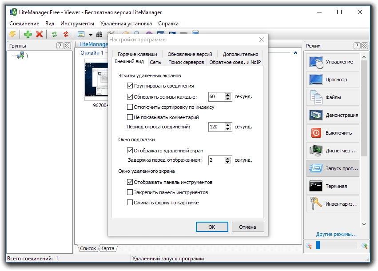Click the thumbnail zoom slider
The image size is (378, 271).
337,245
